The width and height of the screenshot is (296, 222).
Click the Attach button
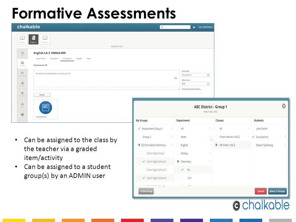[x=42, y=95]
